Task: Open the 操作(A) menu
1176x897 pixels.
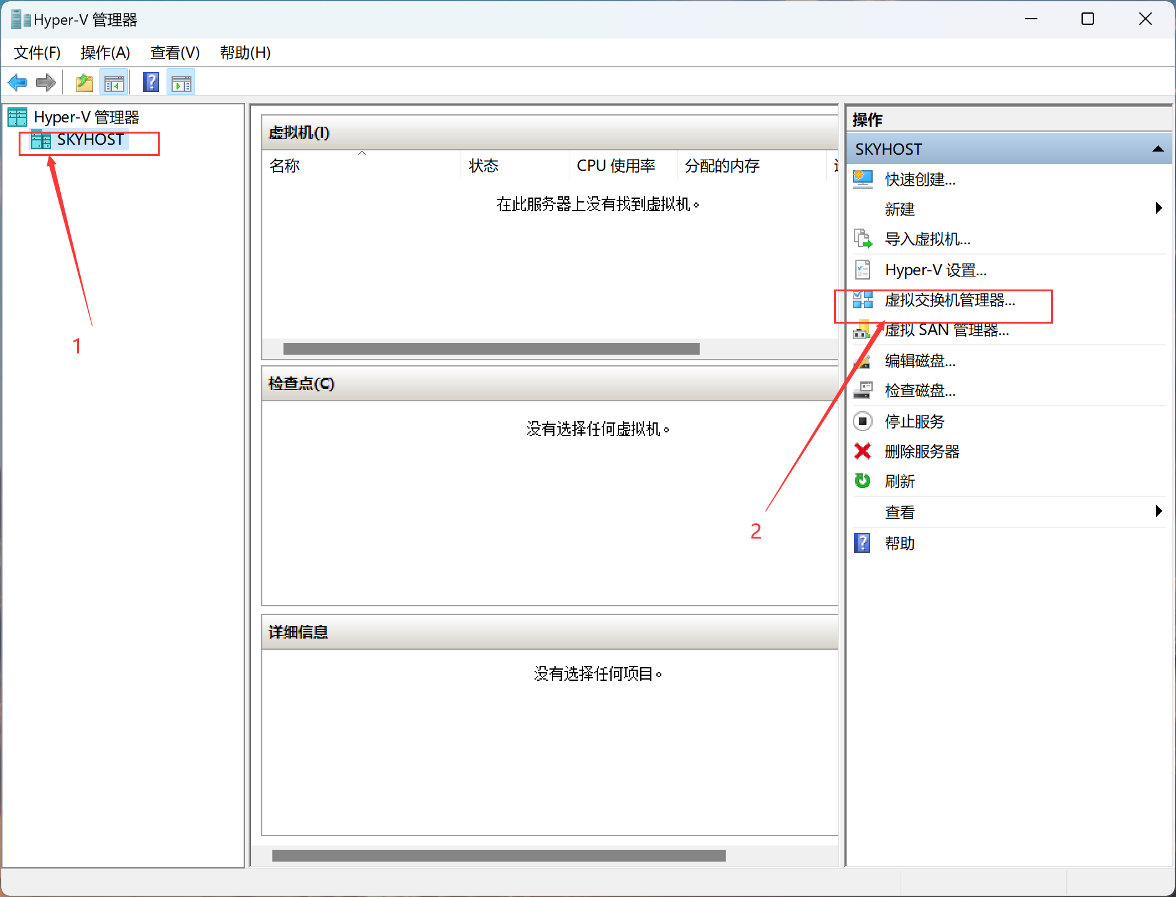Action: click(x=105, y=53)
